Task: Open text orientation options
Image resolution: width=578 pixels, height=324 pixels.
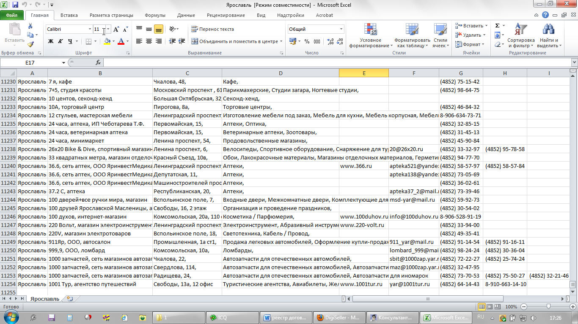Action: pos(173,30)
